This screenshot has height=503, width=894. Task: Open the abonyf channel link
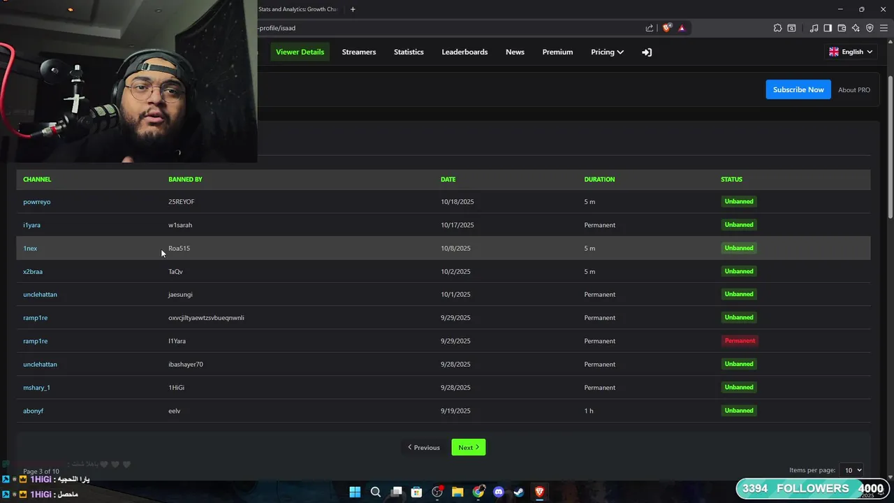(x=33, y=411)
